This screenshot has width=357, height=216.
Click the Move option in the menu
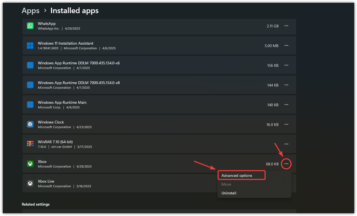[x=226, y=184]
